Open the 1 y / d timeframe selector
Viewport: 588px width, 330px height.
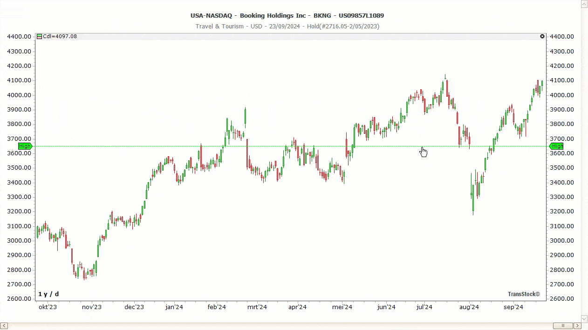[48, 294]
